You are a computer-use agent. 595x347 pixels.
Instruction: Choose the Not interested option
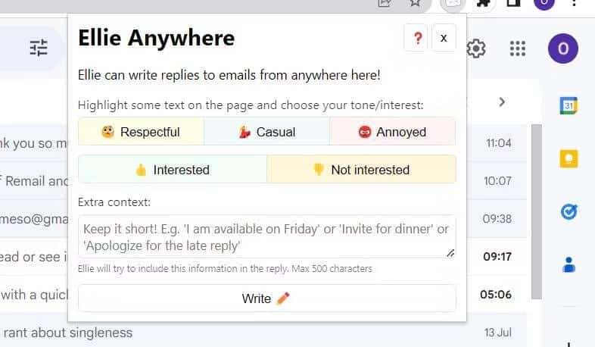[x=361, y=169]
